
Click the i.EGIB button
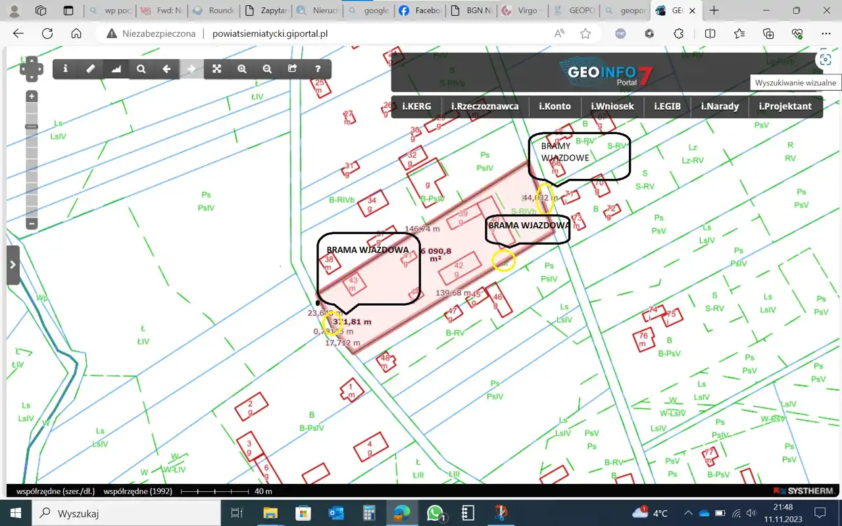(667, 107)
